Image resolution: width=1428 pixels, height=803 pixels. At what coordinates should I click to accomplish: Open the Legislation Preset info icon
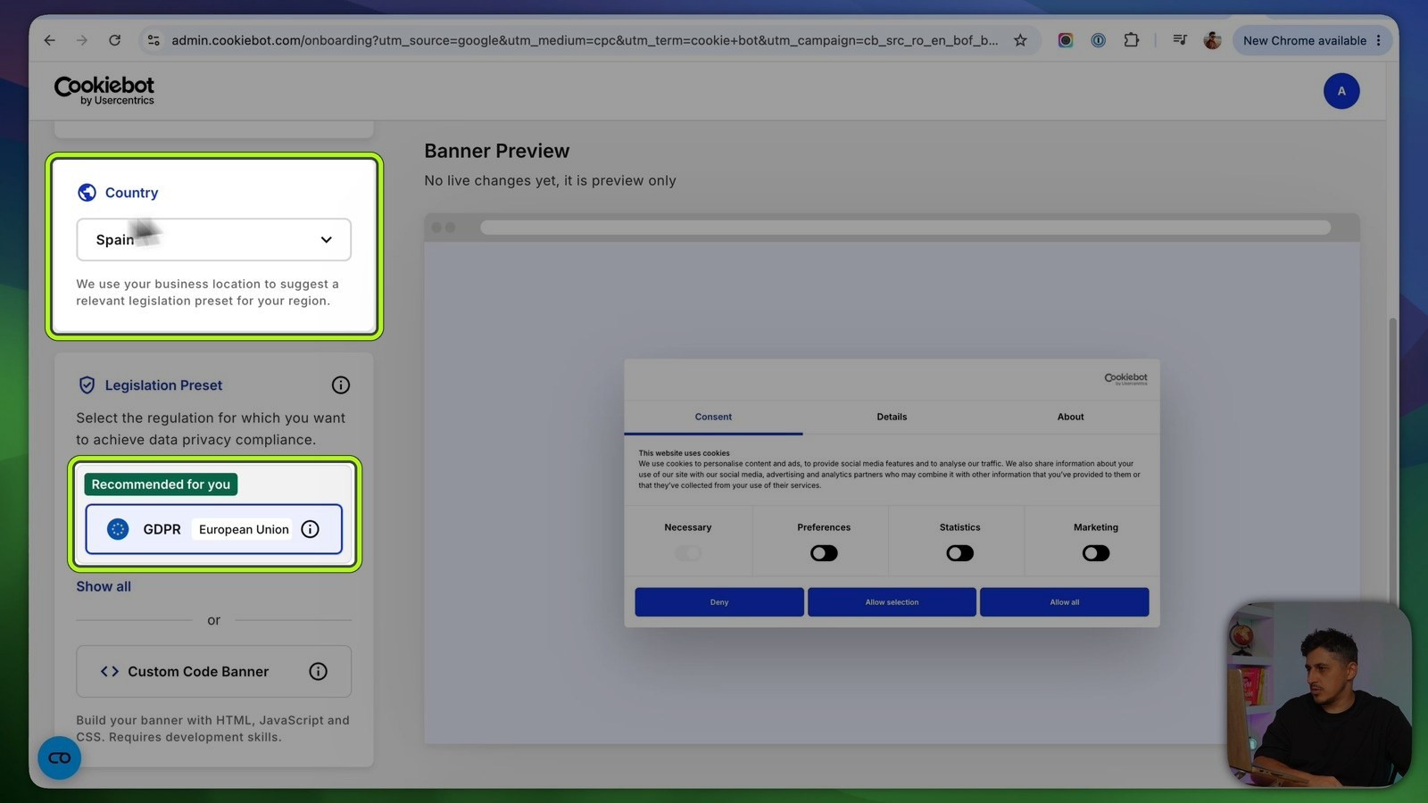(x=341, y=385)
